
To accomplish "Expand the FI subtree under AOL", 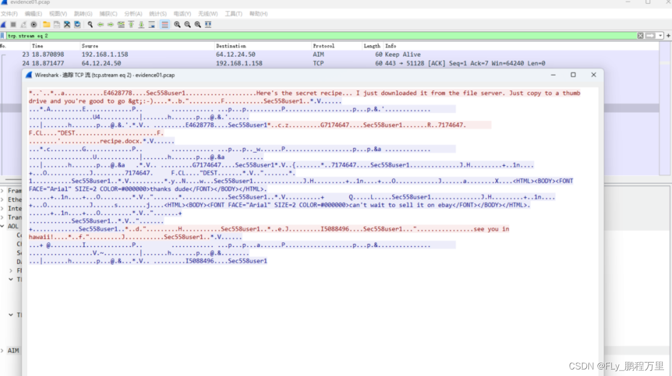I will coord(11,270).
